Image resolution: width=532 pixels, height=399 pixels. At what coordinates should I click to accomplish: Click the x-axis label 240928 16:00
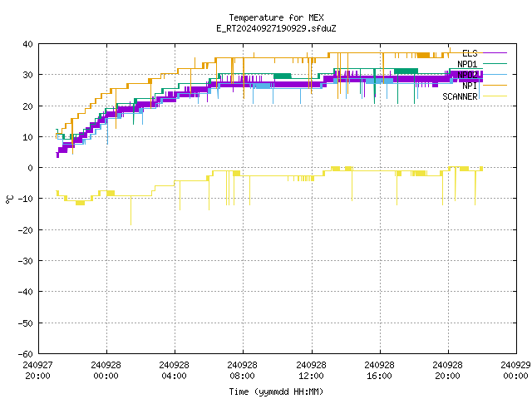379,371
